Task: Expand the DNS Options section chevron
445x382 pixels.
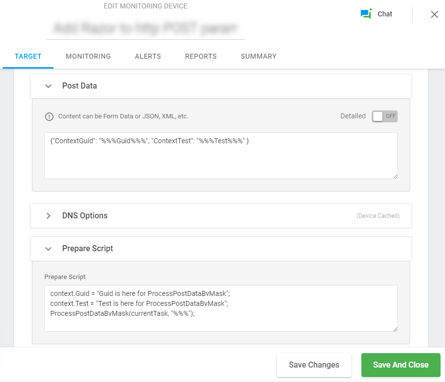Action: click(x=48, y=216)
